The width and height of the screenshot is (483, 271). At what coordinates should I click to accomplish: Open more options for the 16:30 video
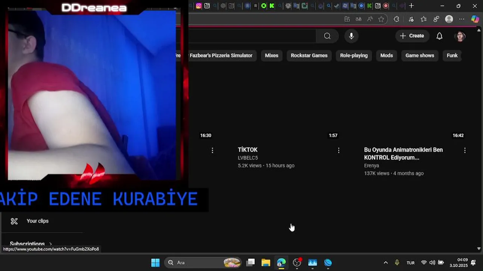tap(213, 150)
